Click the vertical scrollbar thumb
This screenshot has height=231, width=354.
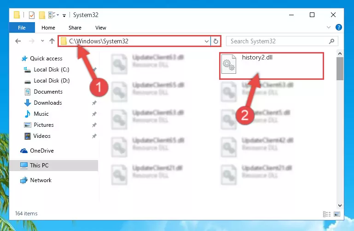340,69
